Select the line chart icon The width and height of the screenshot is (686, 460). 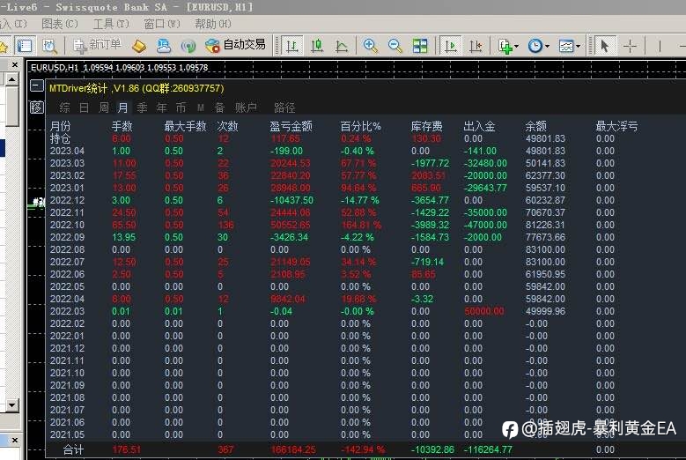[x=342, y=46]
